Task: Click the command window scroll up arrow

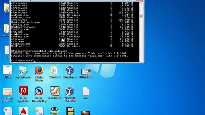Action: click(x=141, y=4)
